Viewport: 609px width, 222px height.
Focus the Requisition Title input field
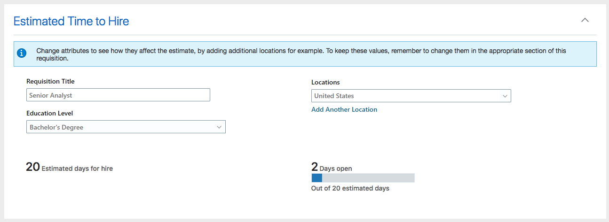tap(118, 95)
